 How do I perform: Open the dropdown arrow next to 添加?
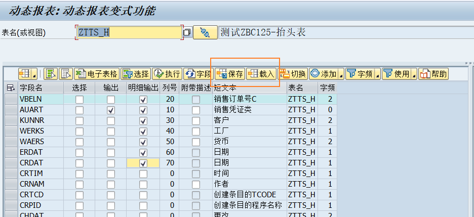341,74
